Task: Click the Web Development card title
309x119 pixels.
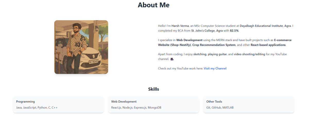Action: pyautogui.click(x=124, y=102)
